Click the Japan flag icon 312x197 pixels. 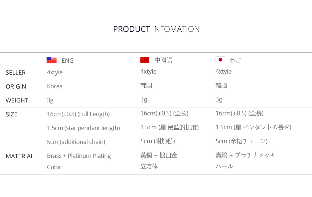pos(220,60)
